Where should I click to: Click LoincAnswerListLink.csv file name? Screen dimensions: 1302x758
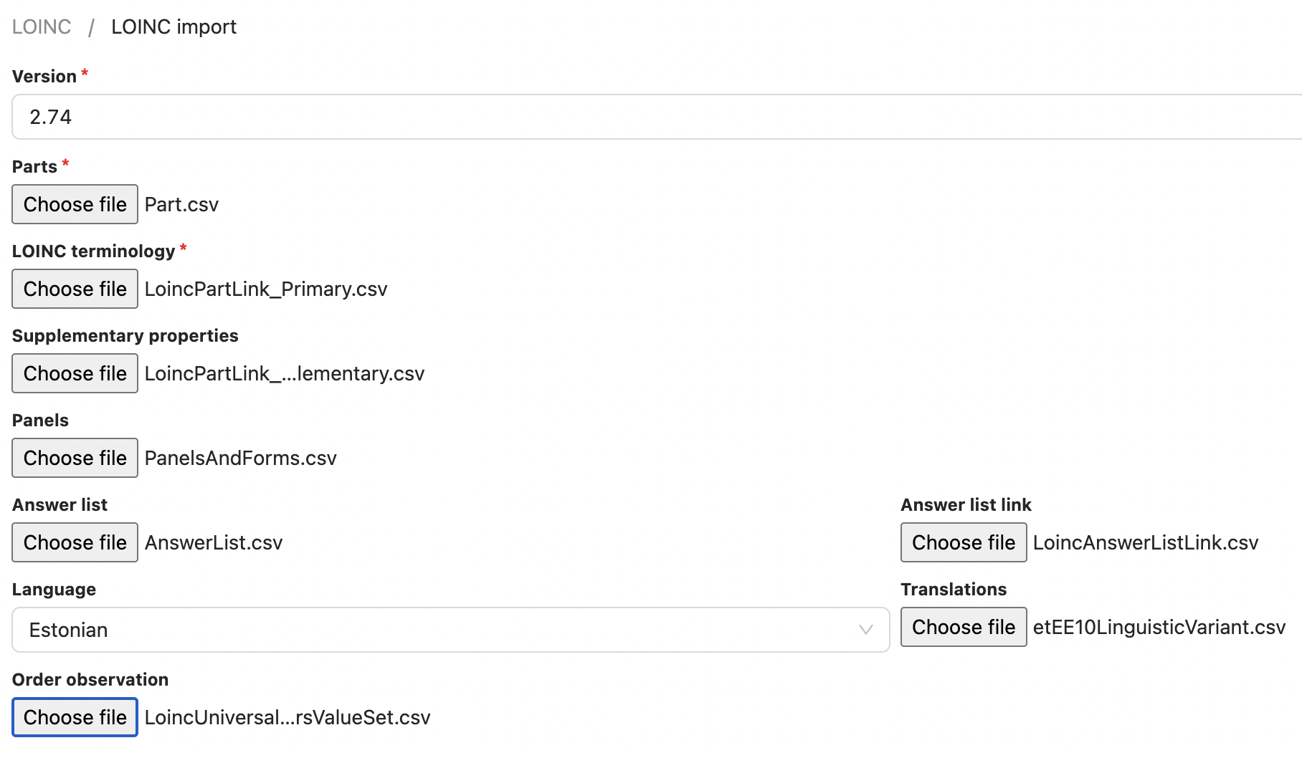coord(1145,542)
